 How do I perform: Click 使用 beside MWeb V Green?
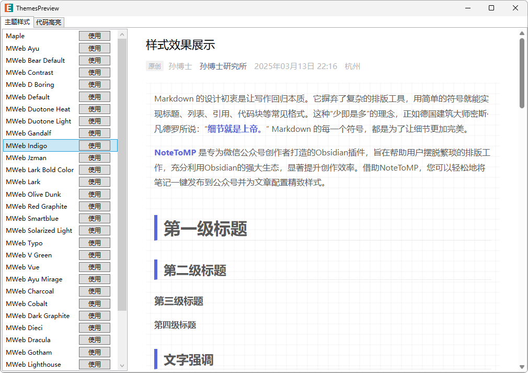[95, 255]
